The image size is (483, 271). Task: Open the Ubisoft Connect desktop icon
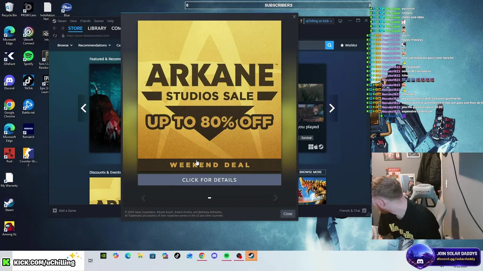click(x=28, y=36)
